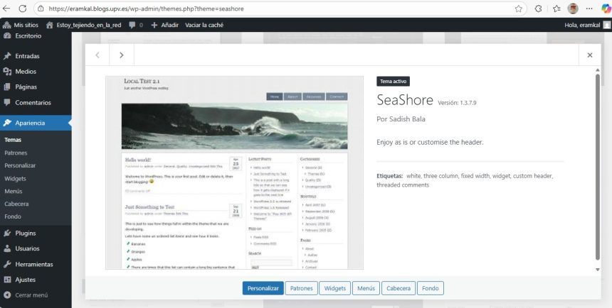Close the SeaShore theme details overlay
Screen dimensions: 612x308
tap(589, 55)
